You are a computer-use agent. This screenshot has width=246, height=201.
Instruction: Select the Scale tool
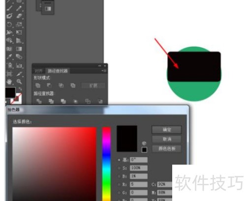pyautogui.click(x=19, y=25)
